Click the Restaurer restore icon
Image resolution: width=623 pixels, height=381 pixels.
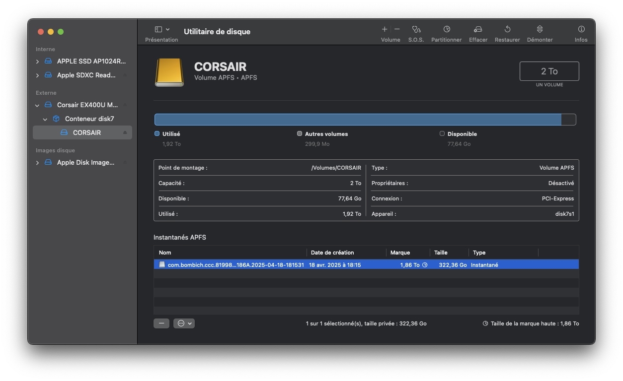pos(507,30)
